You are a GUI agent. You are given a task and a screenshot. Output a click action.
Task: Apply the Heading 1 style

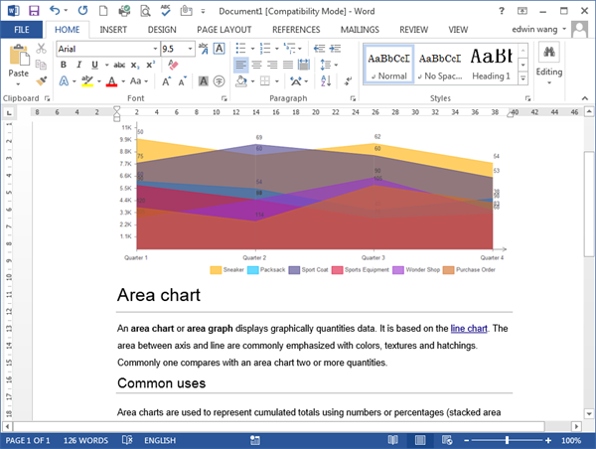(491, 62)
